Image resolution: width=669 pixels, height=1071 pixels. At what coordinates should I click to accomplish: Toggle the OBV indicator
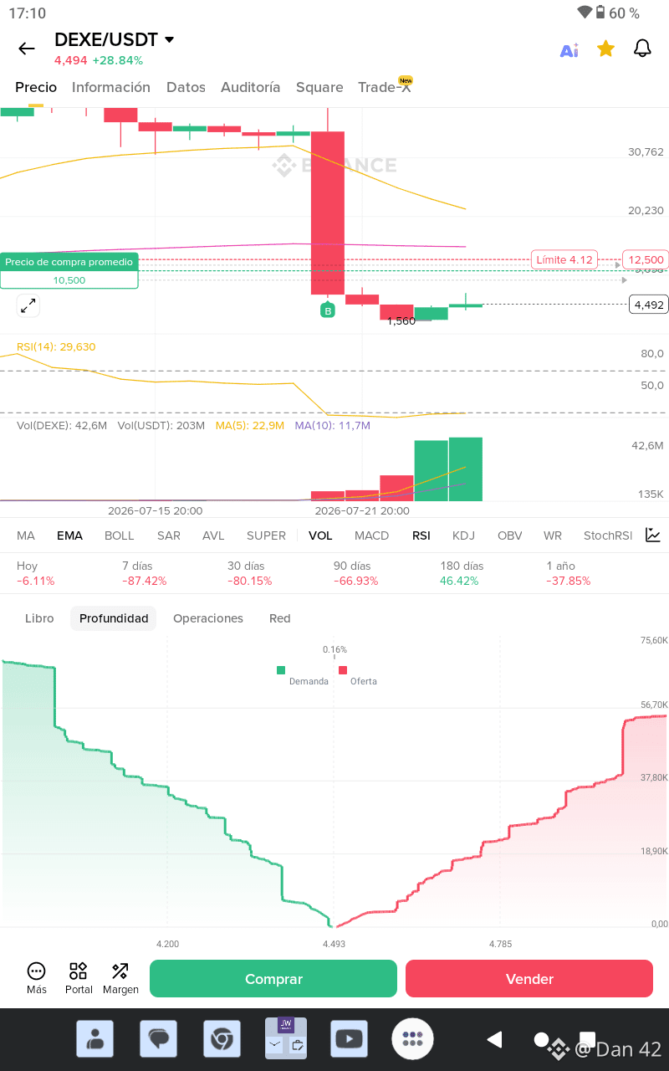click(510, 535)
